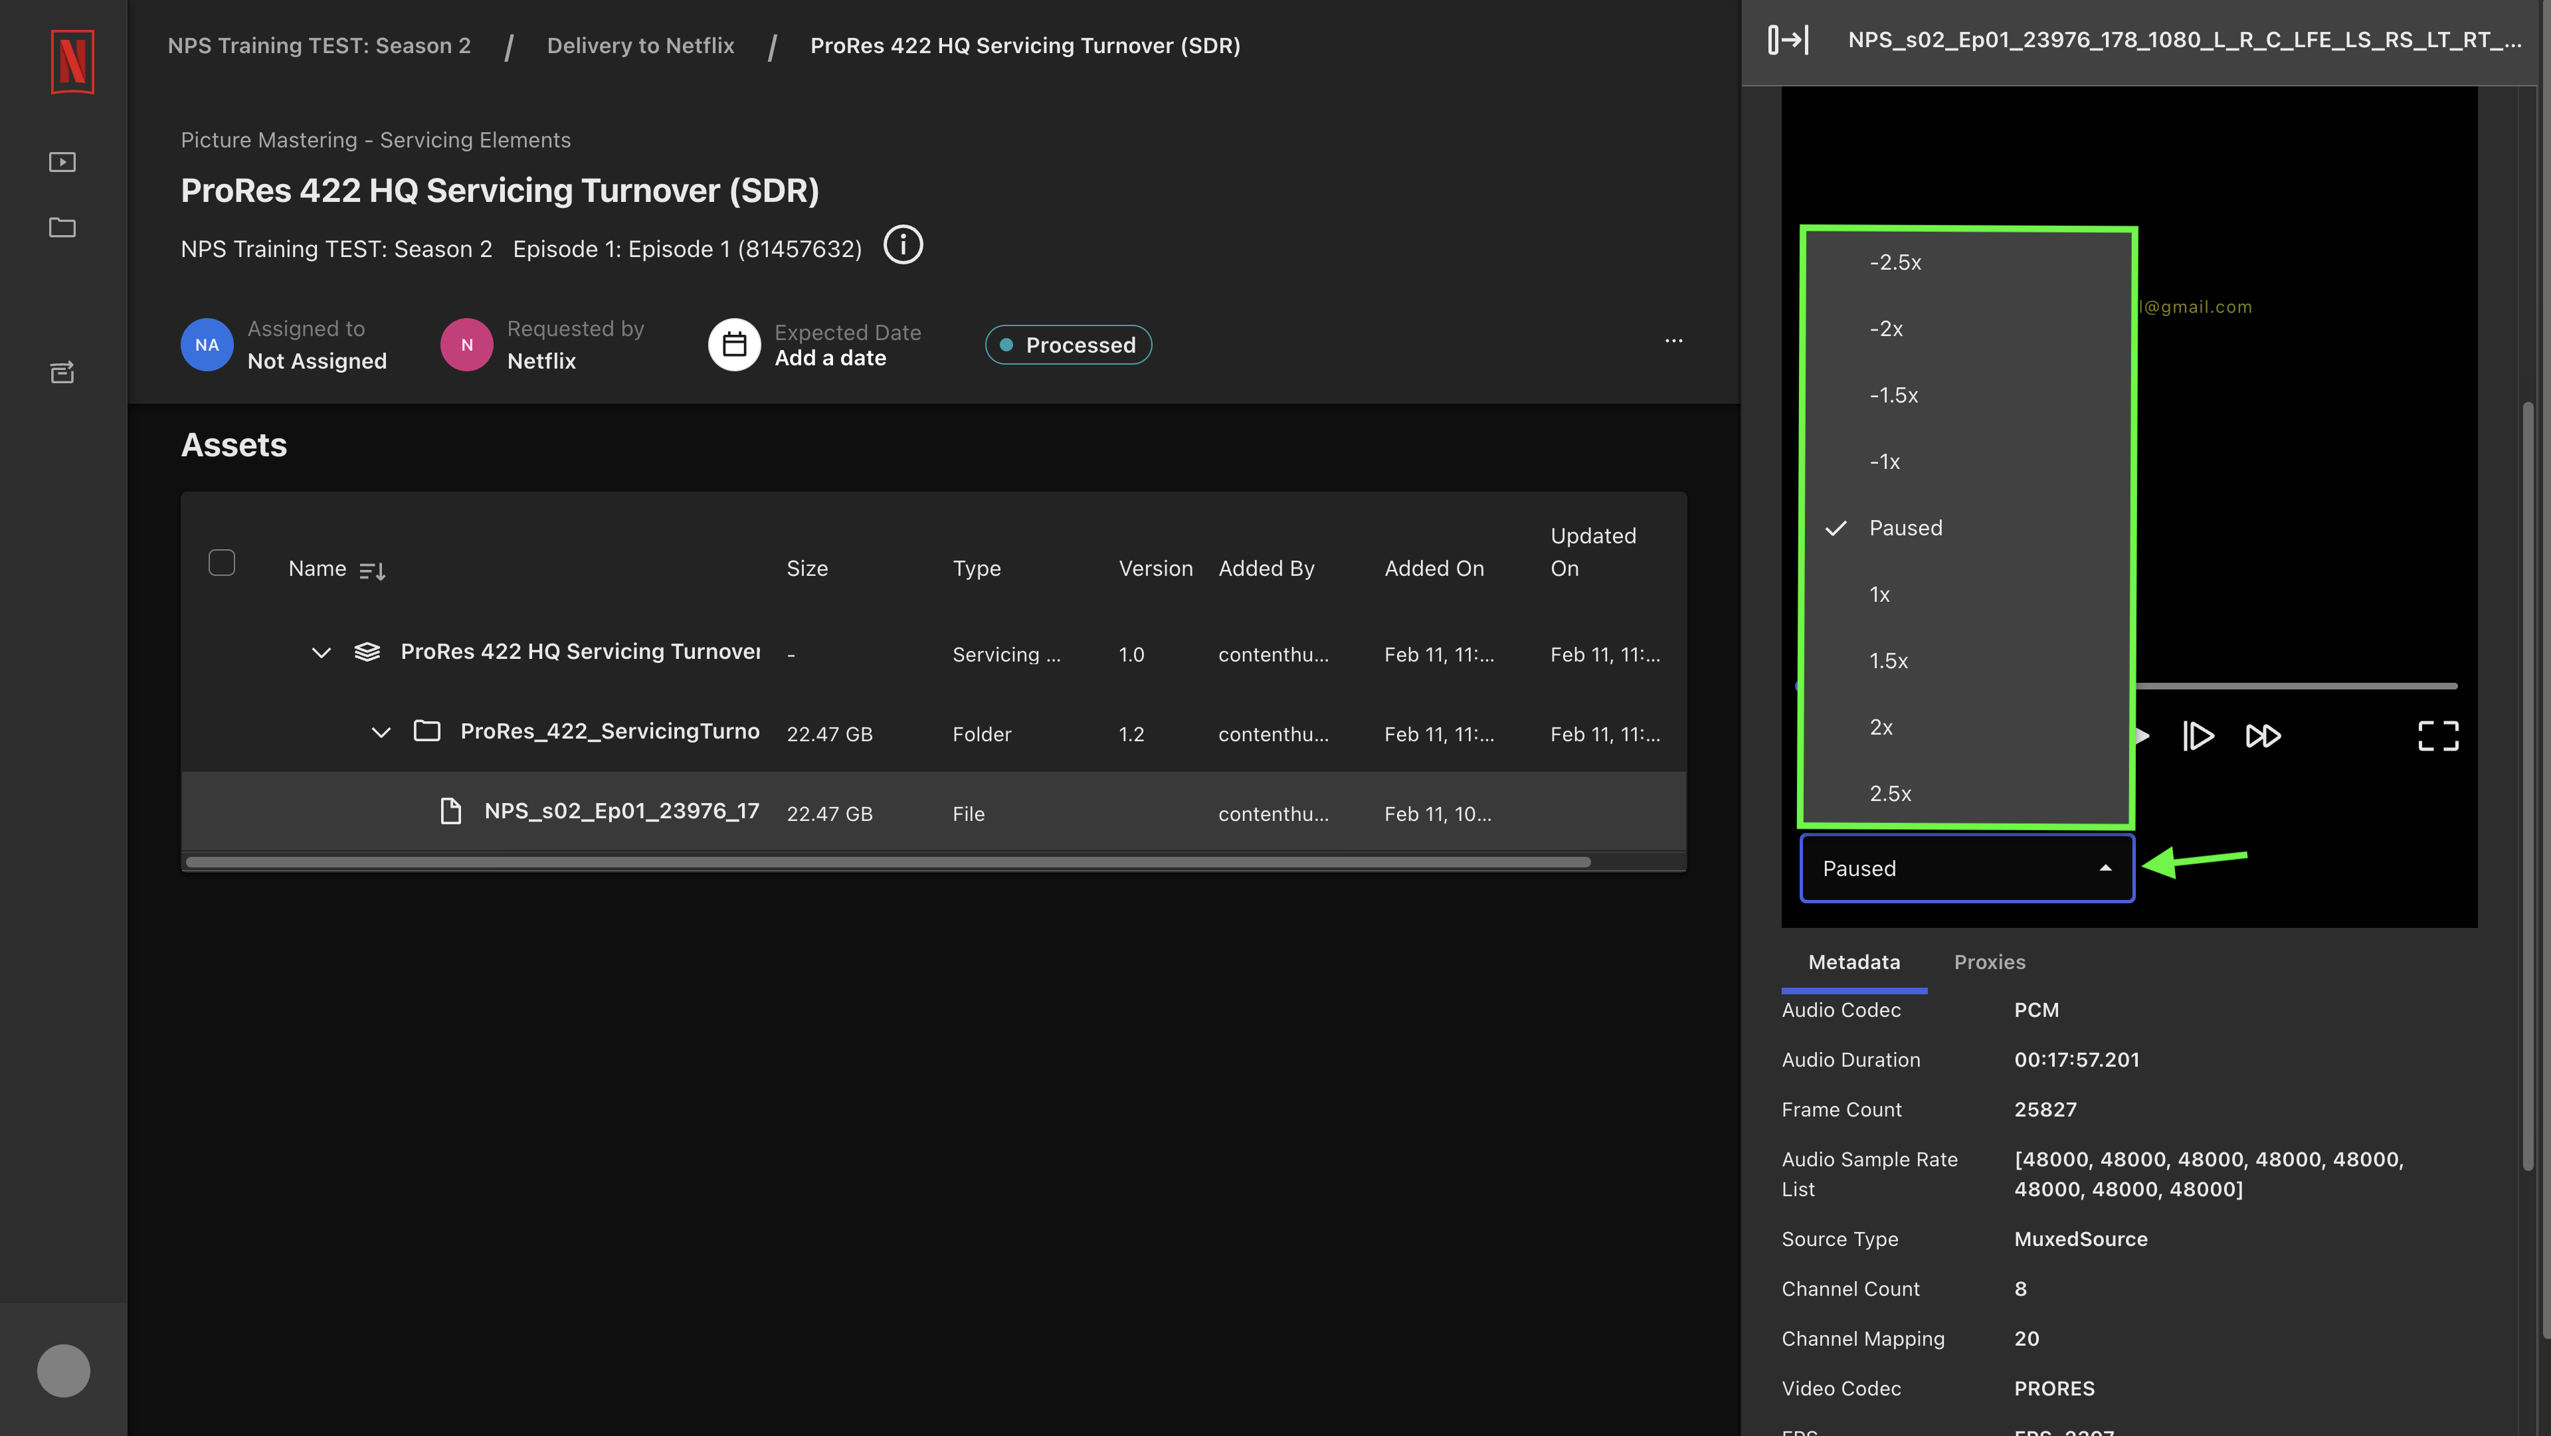Click the video progress bar in the player
2551x1436 pixels.
pos(2295,685)
